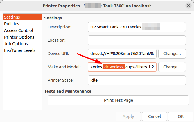194x122 pixels.
Task: Go to Access Control page
Action: (19, 30)
